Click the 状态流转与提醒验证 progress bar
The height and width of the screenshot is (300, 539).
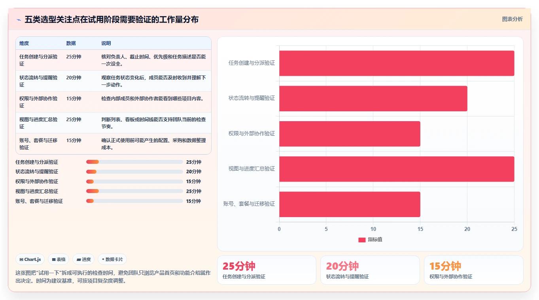[x=134, y=172]
